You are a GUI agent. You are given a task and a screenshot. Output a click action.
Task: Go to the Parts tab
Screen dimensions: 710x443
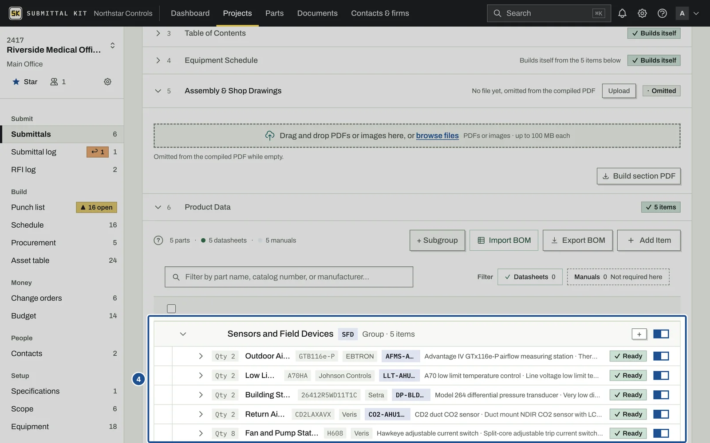[274, 13]
